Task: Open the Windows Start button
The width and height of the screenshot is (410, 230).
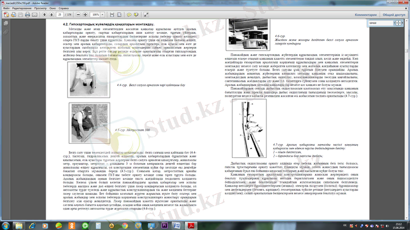Action: click(x=6, y=225)
